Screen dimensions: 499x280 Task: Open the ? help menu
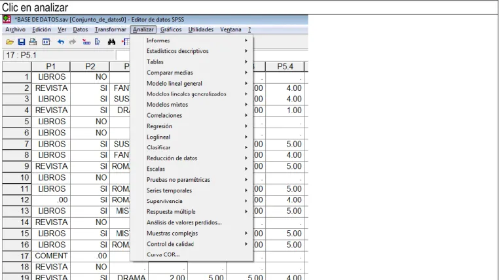pos(249,29)
